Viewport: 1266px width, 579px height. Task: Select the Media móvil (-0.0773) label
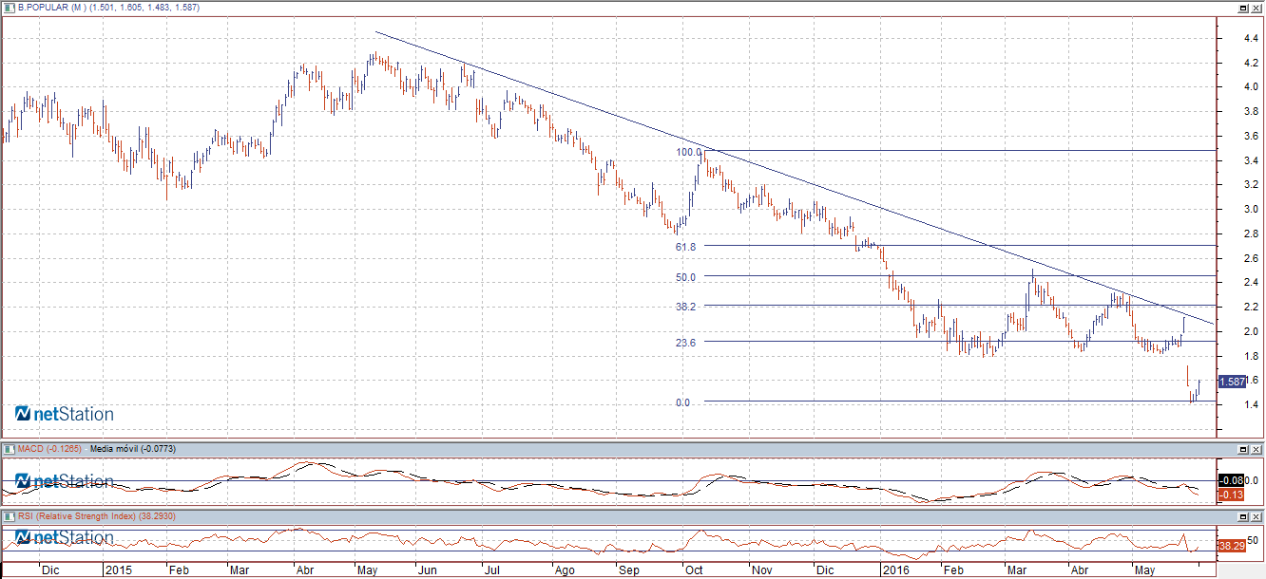pos(132,448)
